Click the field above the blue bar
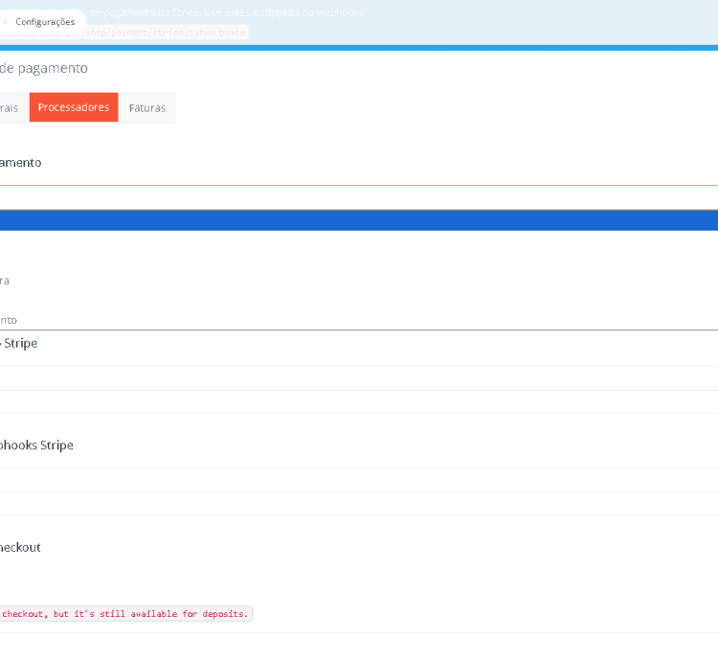 [359, 196]
